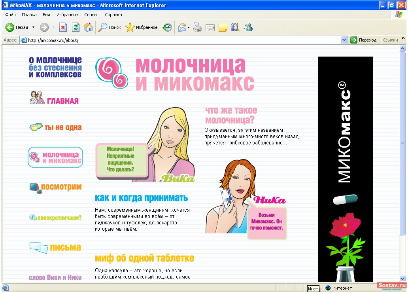
Task: Click the Mail envelope toolbar icon
Action: [x=182, y=27]
